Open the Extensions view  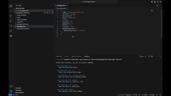click(11, 31)
